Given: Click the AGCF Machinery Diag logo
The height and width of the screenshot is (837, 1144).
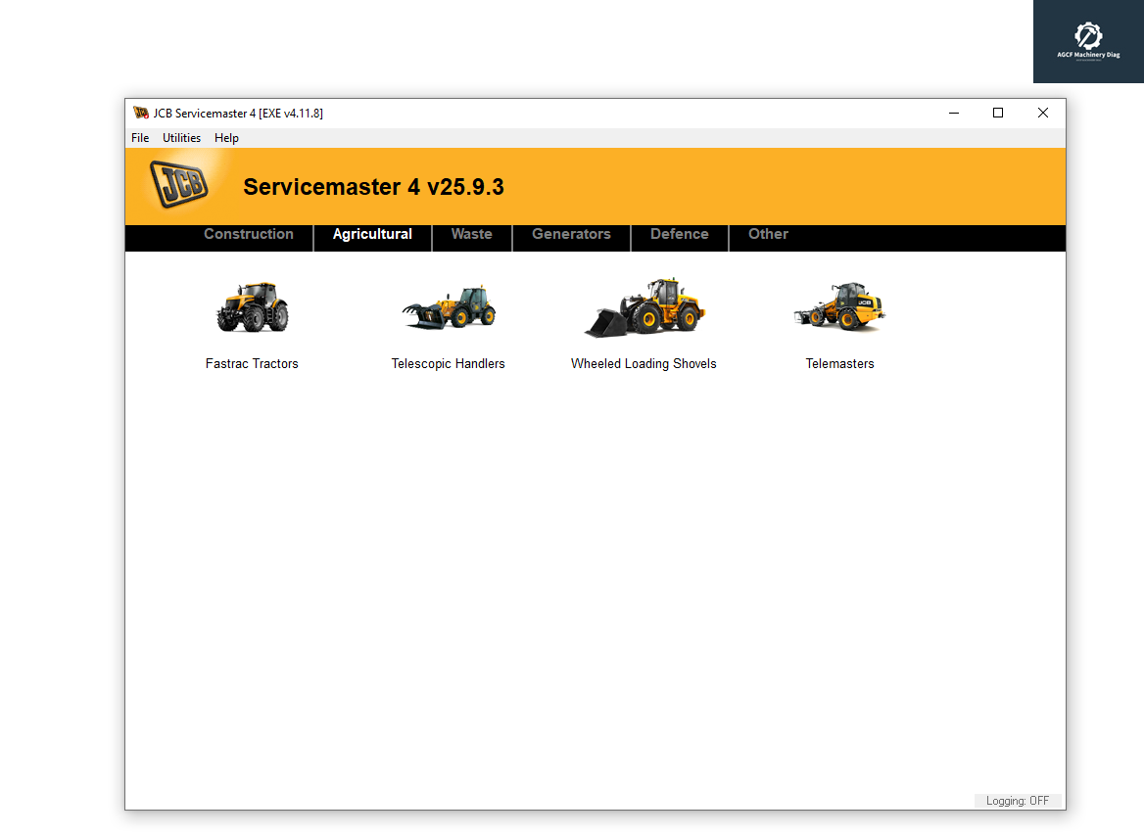Looking at the screenshot, I should click(x=1088, y=41).
